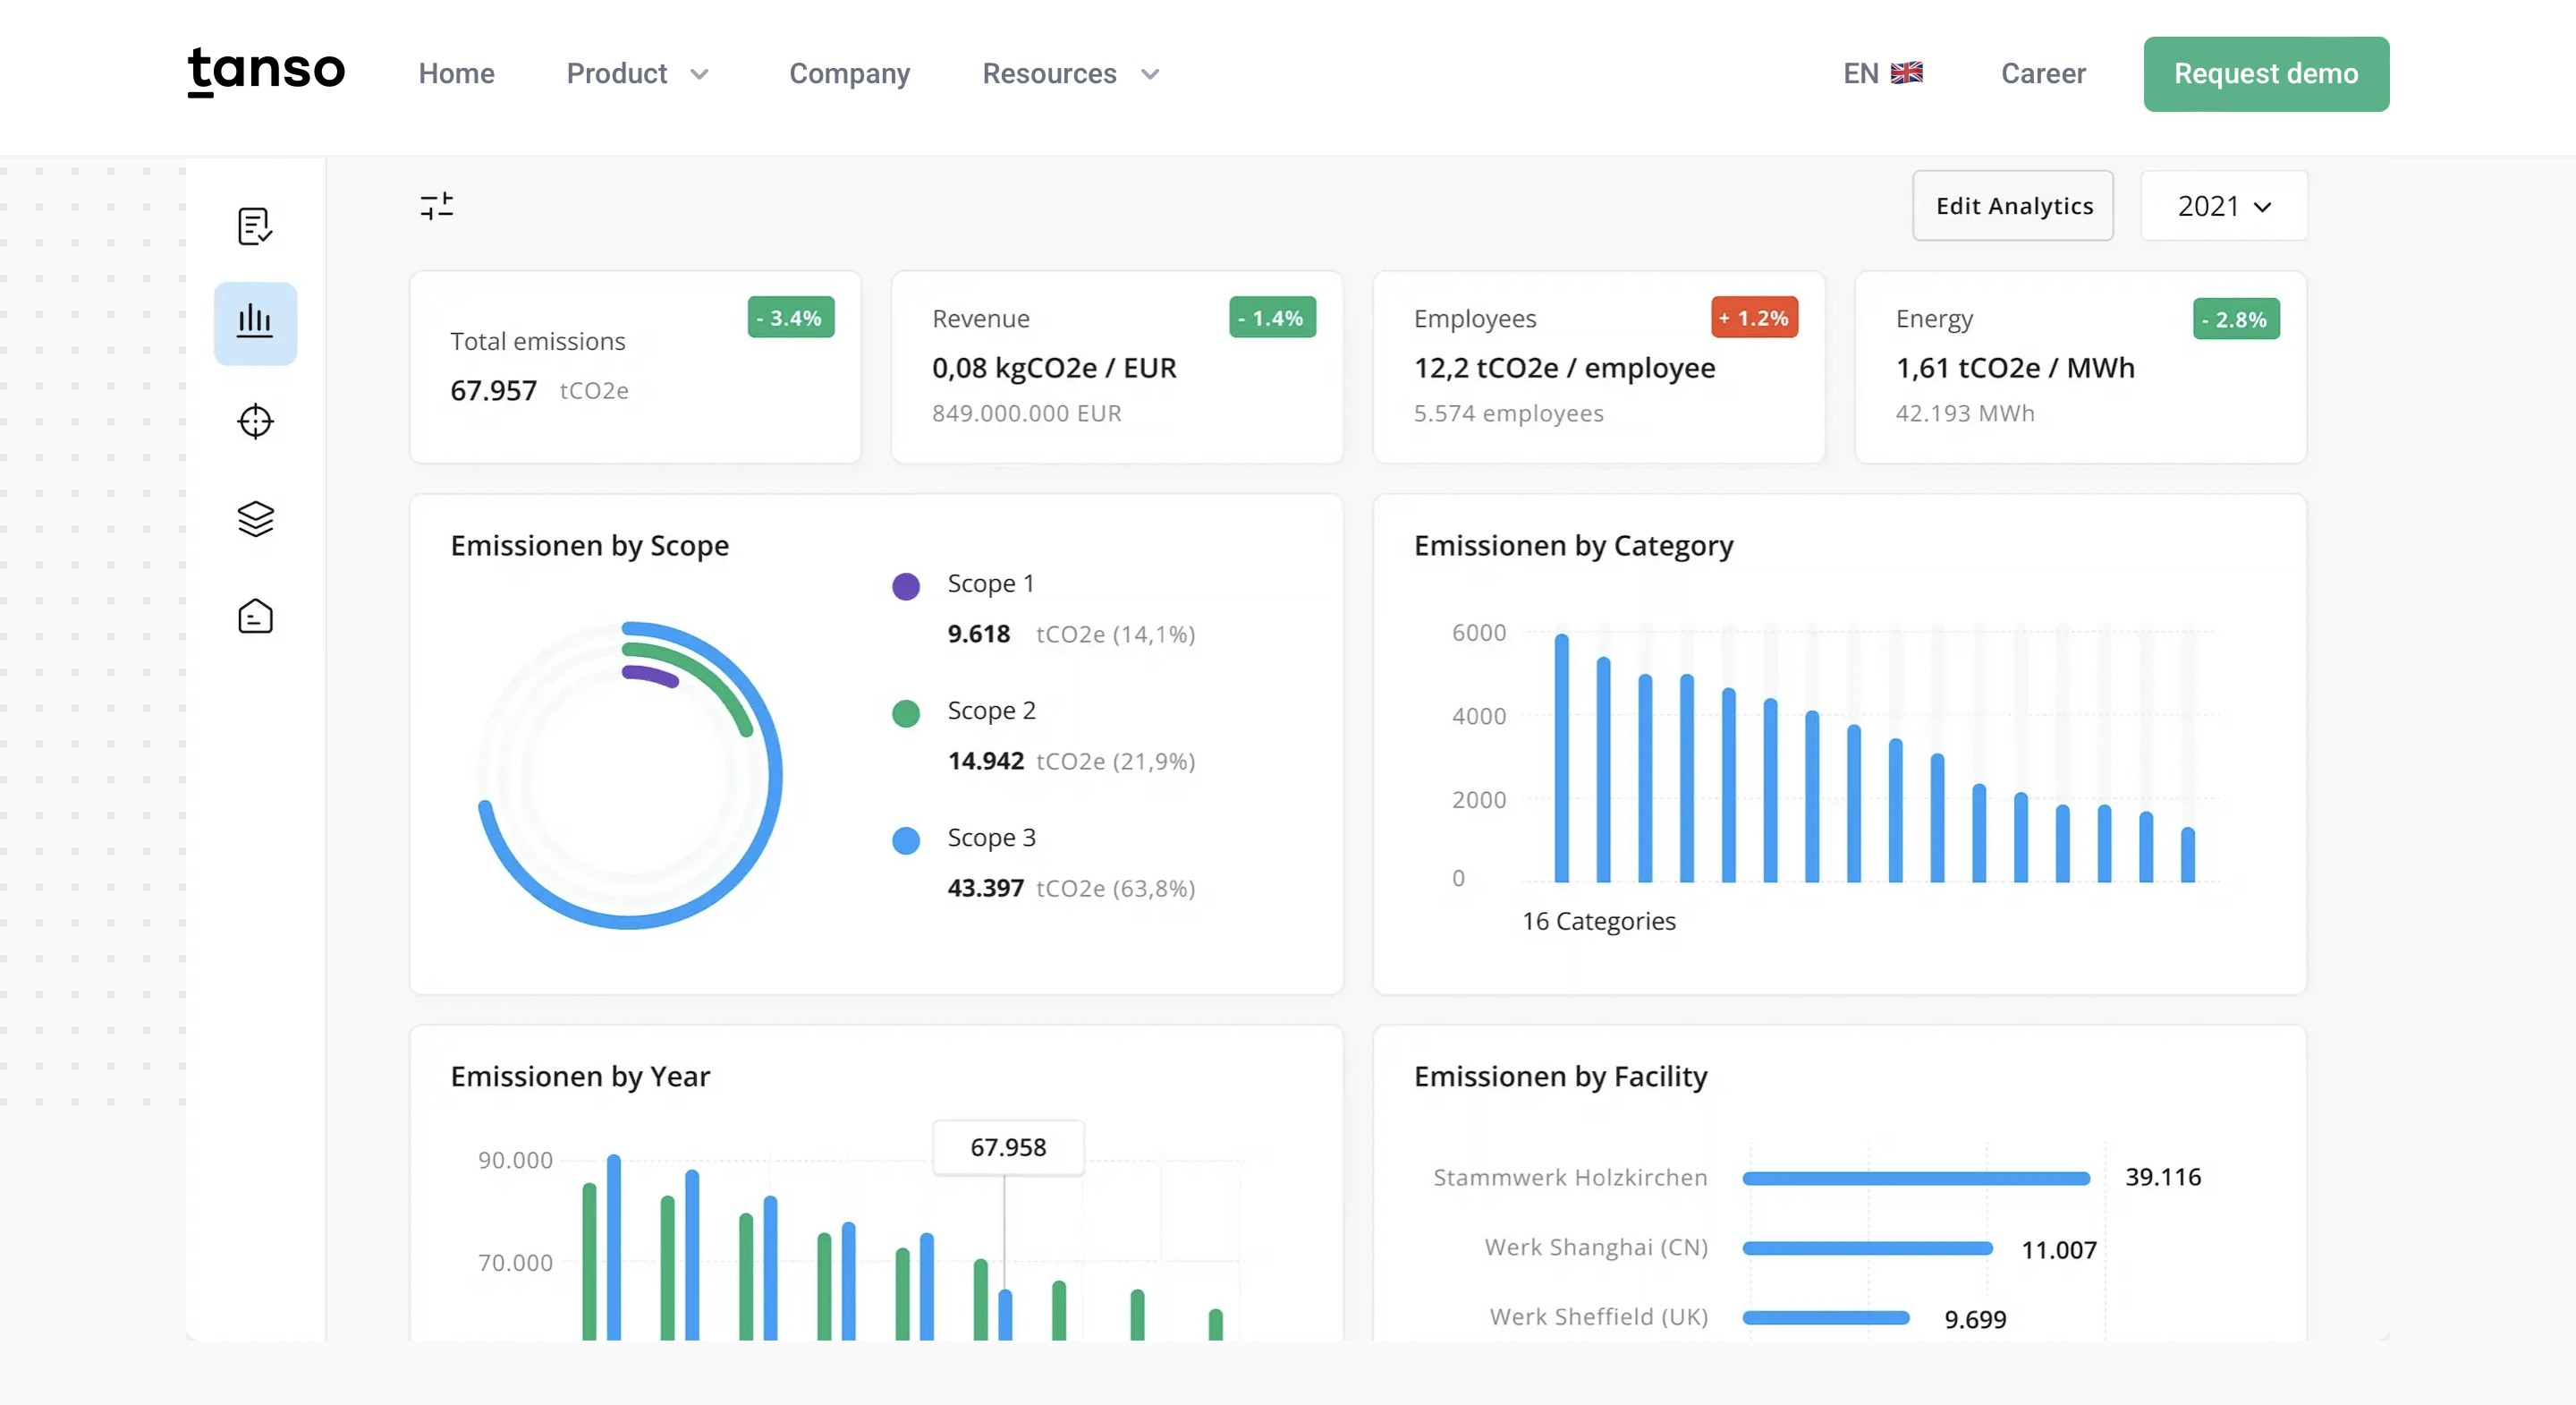This screenshot has height=1405, width=2576.
Task: Open the Career link
Action: [2042, 74]
